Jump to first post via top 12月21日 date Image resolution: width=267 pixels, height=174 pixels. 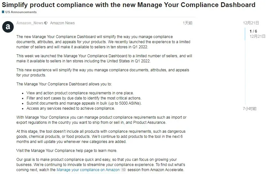(x=251, y=23)
